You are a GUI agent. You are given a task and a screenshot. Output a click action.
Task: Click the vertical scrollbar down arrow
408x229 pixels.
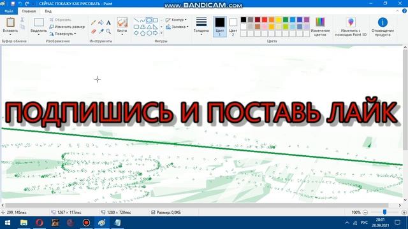pyautogui.click(x=405, y=200)
